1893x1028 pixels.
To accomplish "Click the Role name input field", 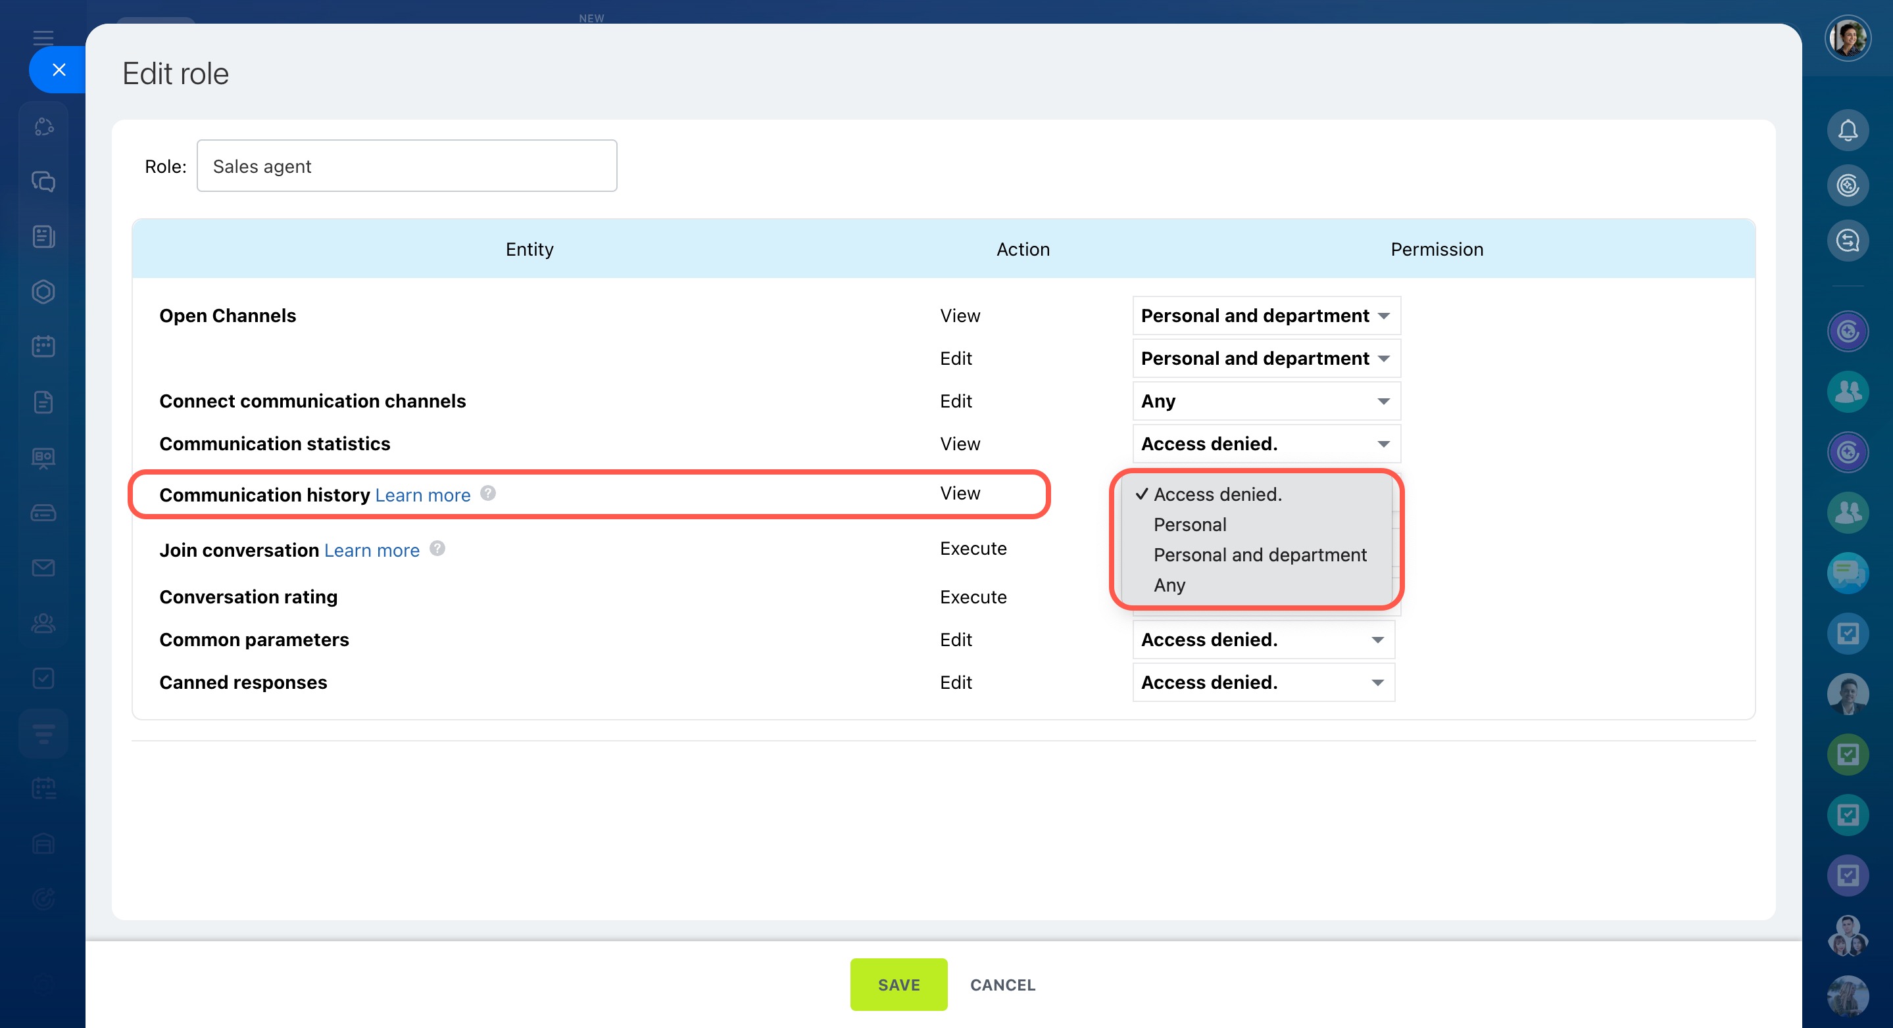I will 406,166.
